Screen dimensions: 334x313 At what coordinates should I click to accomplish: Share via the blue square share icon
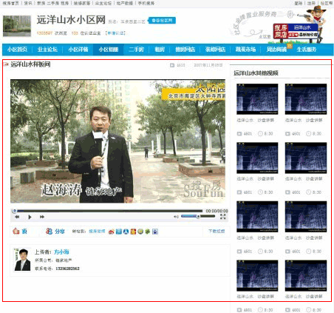click(119, 232)
